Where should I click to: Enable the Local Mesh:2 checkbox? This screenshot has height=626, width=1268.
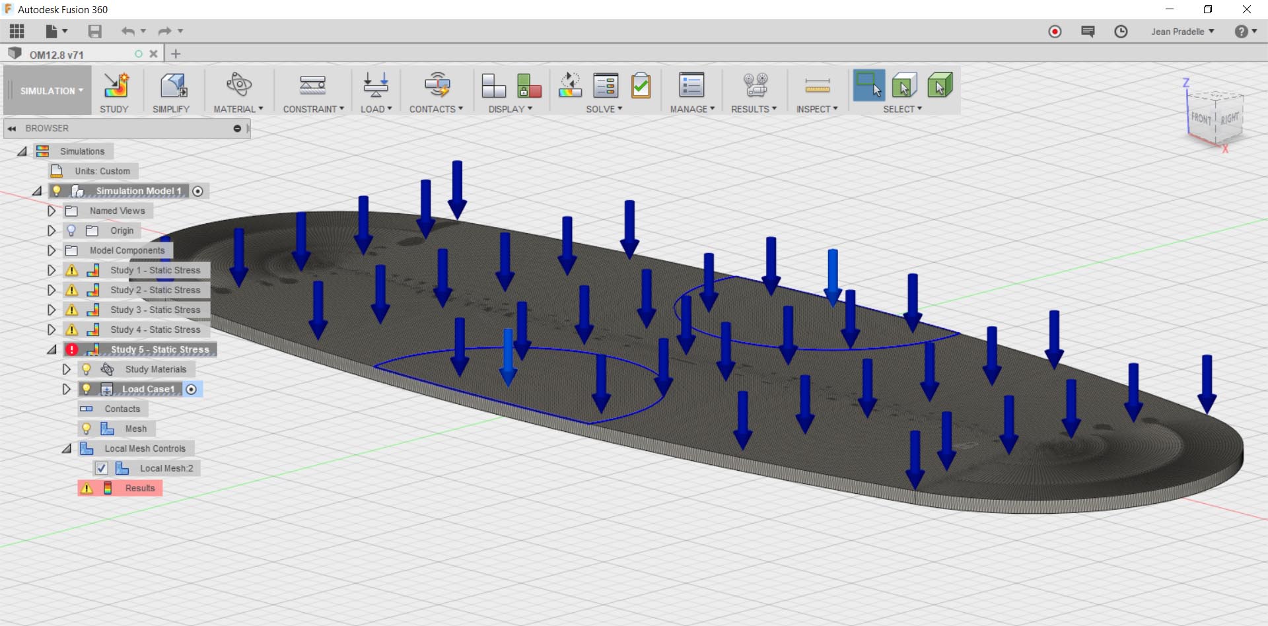click(101, 468)
